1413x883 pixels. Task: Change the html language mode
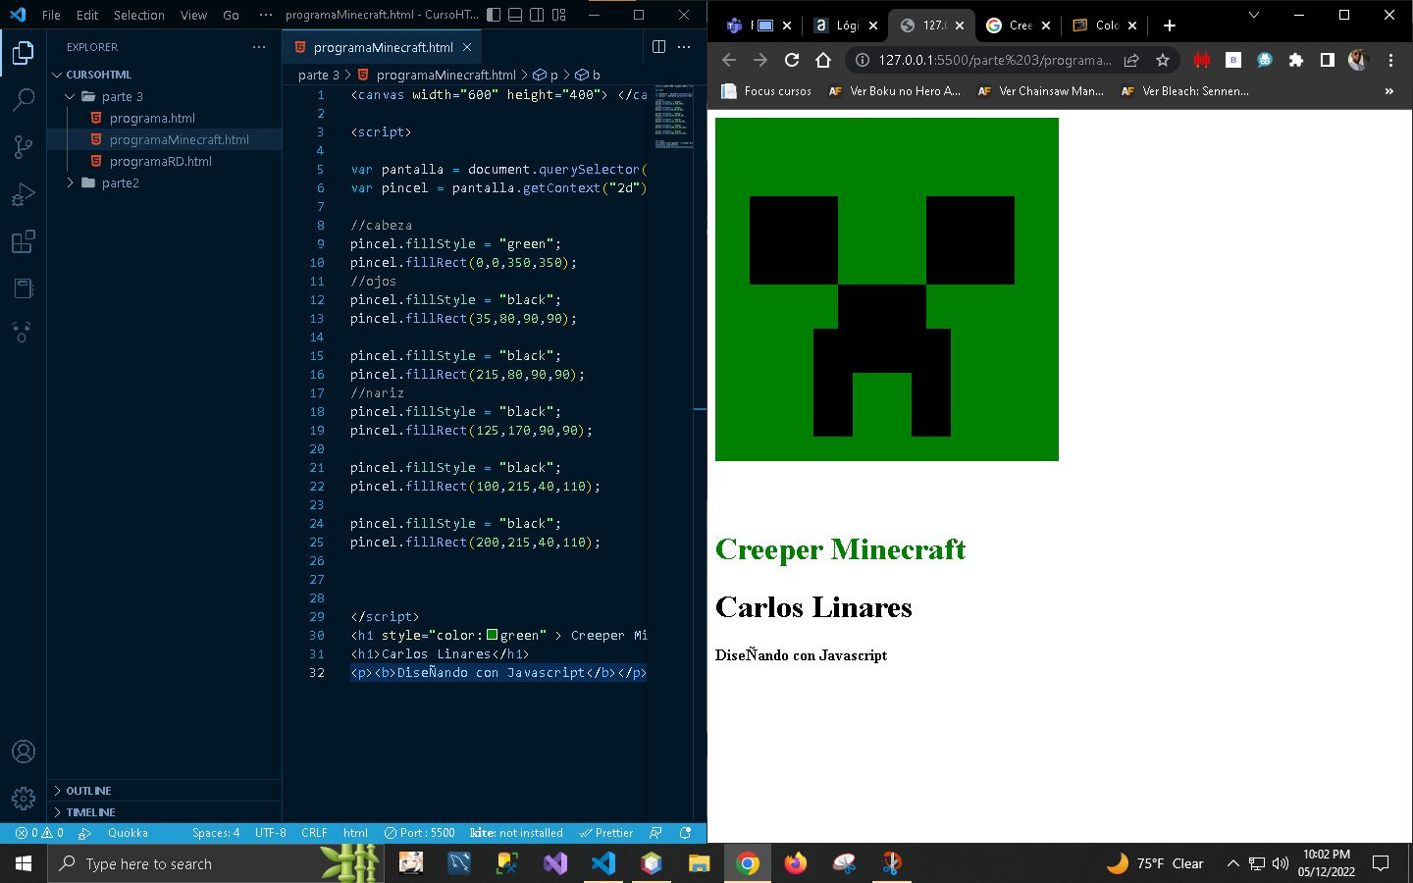(x=355, y=833)
